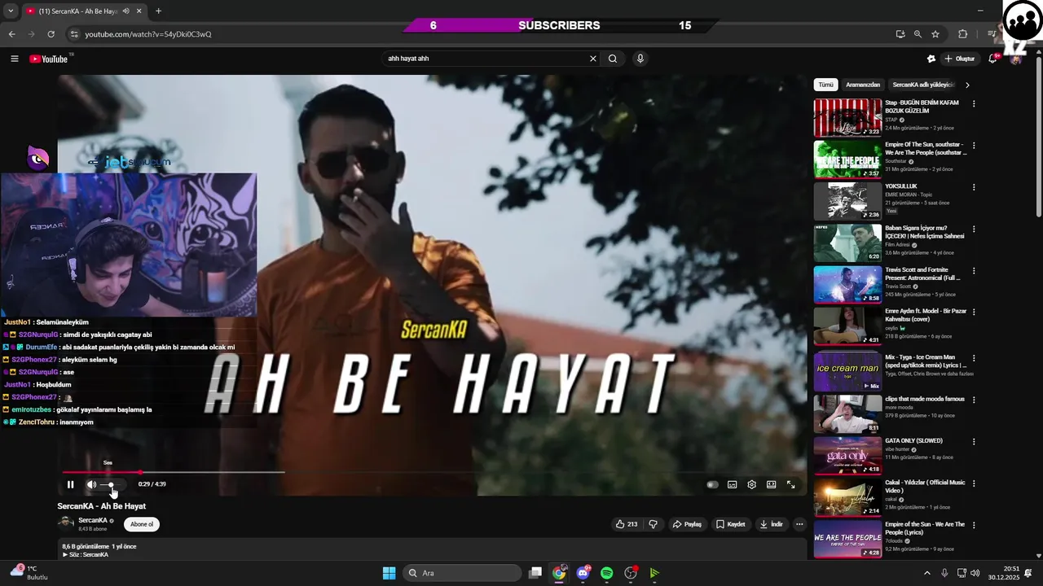
Task: Open the clips that made mooda famous title
Action: (925, 400)
